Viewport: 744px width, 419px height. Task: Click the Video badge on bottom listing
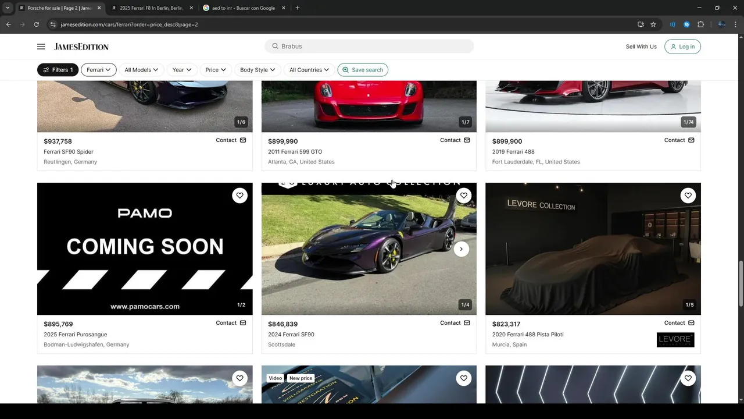(x=276, y=378)
